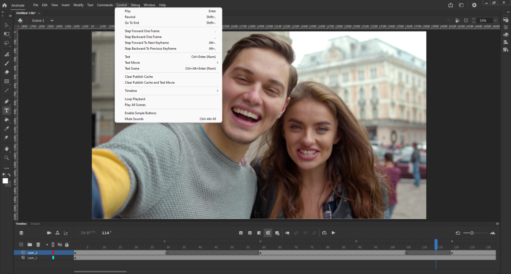Select the Rectangle tool
This screenshot has width=511, height=274.
[x=6, y=81]
